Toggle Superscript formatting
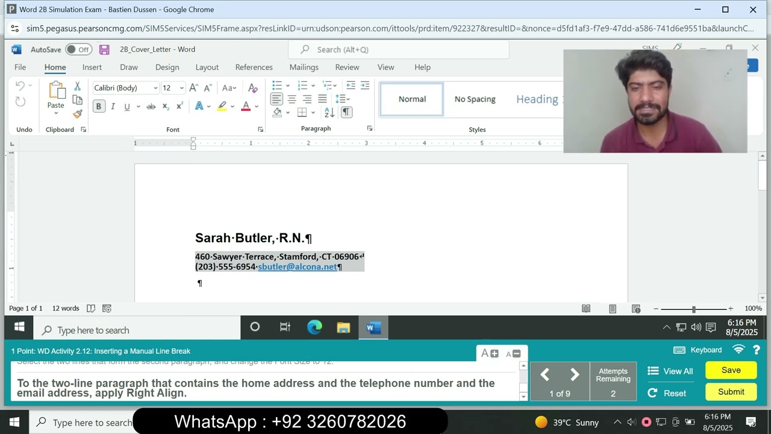 click(179, 107)
